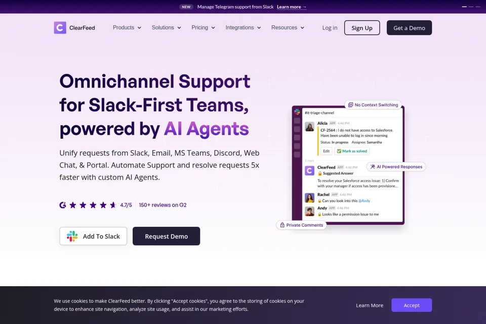Click the Suggested Answer label
This screenshot has width=486, height=324.
[x=338, y=173]
